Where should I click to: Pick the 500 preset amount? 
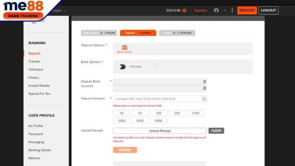point(177,113)
